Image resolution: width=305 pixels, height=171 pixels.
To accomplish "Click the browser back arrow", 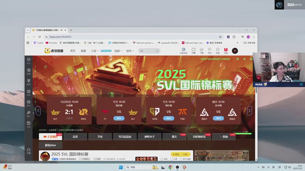I will tap(28, 37).
